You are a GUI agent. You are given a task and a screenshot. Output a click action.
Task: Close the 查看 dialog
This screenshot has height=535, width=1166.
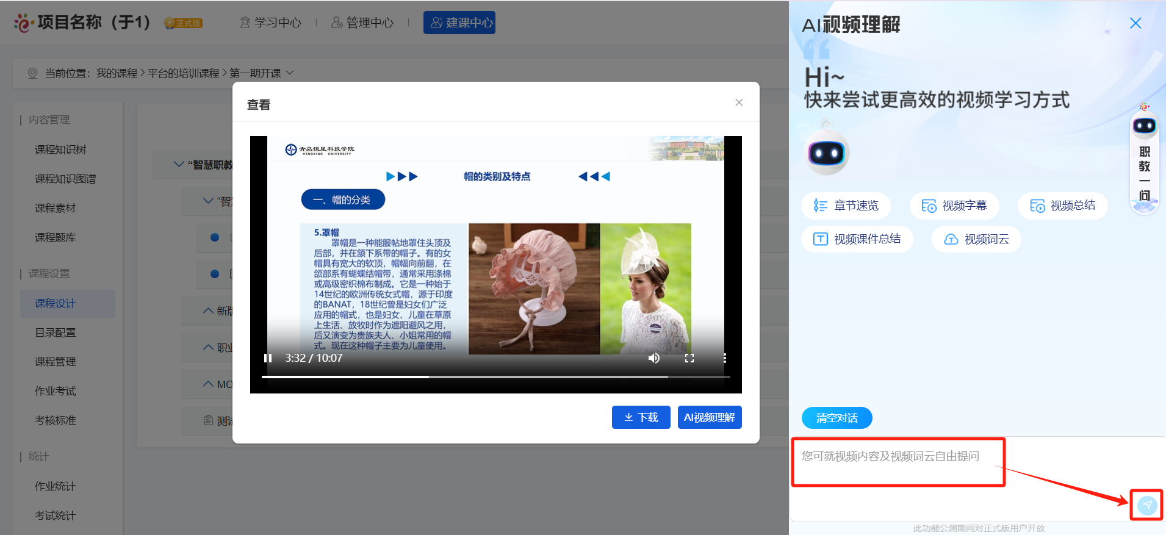click(739, 102)
